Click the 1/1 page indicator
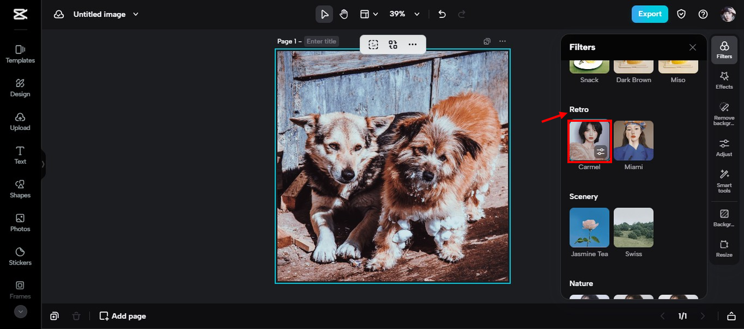 [682, 316]
